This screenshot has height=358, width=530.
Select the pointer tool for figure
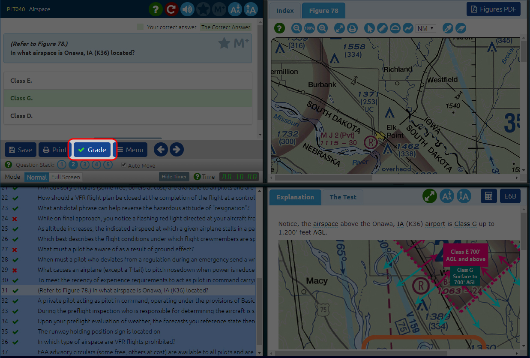pos(369,28)
